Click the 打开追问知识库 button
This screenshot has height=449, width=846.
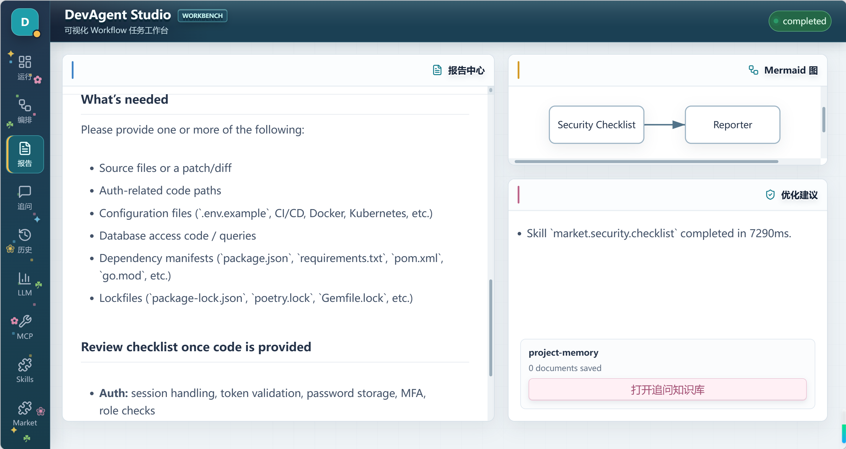[667, 390]
